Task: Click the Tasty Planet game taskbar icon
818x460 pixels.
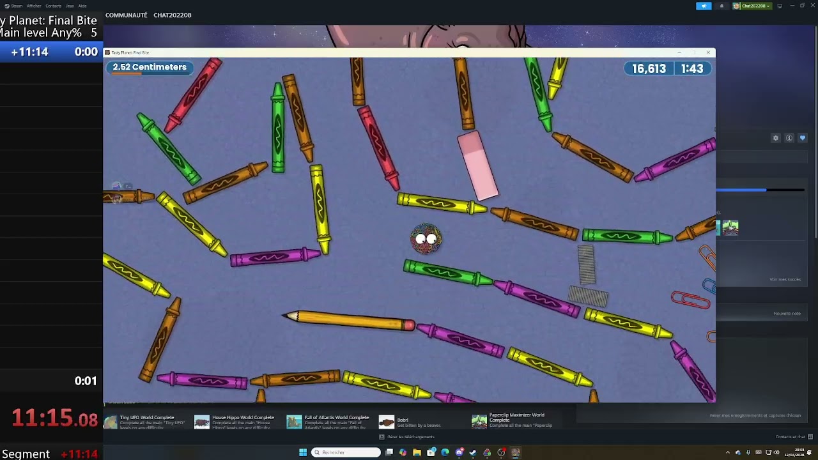Action: (x=515, y=452)
